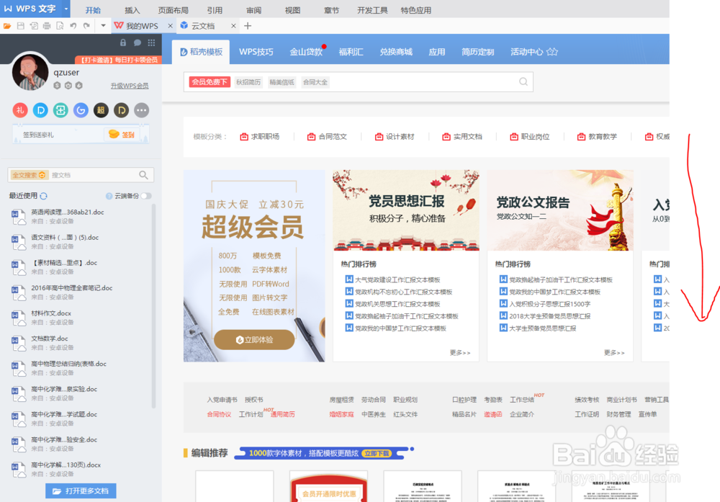Open the quick access toolbar dropdown arrow

coord(103,26)
